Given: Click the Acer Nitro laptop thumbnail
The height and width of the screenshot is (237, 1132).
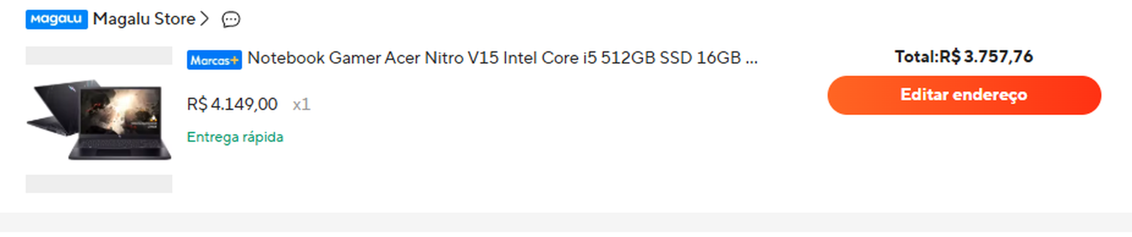Looking at the screenshot, I should [x=99, y=119].
